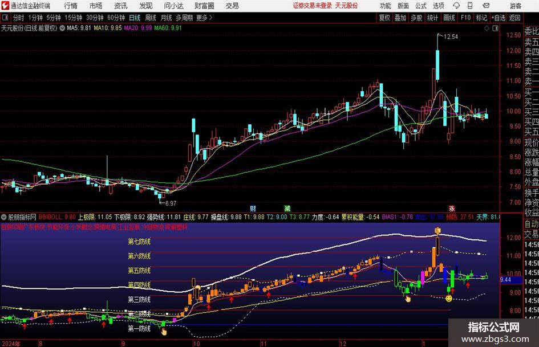This screenshot has width=539, height=347.
Task: Switch to the 分时 period tab
Action: 18,18
